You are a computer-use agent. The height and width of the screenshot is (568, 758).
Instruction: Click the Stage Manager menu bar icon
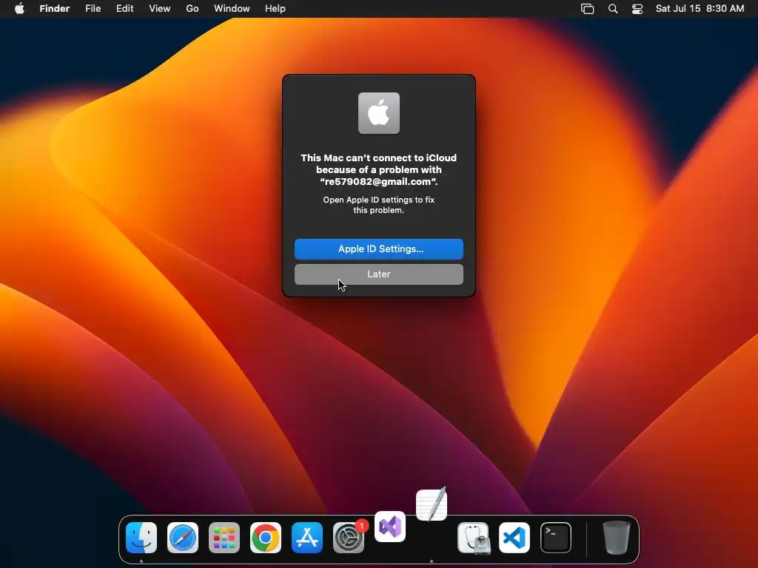click(x=587, y=8)
